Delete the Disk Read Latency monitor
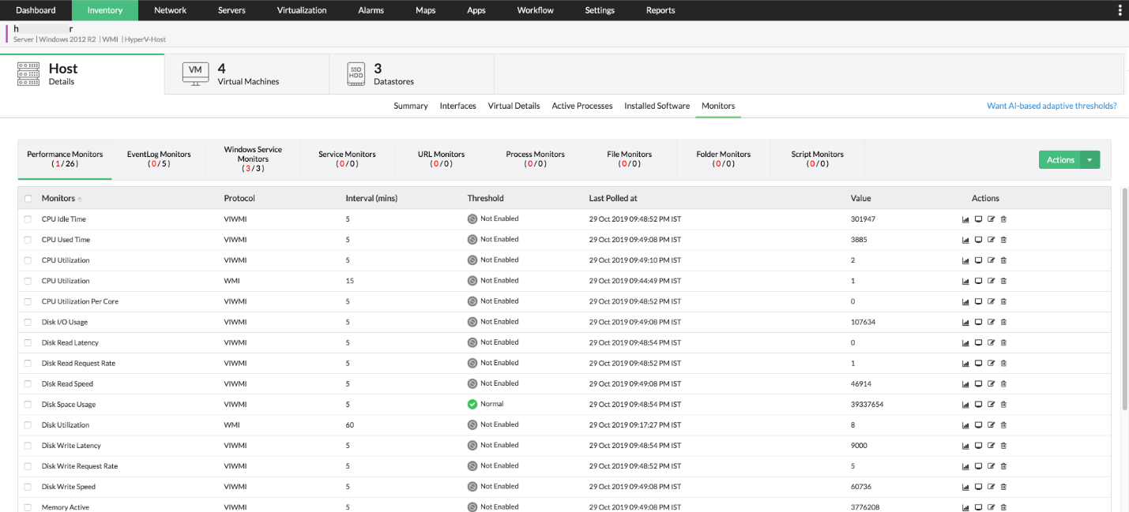Image resolution: width=1129 pixels, height=512 pixels. (x=1003, y=342)
